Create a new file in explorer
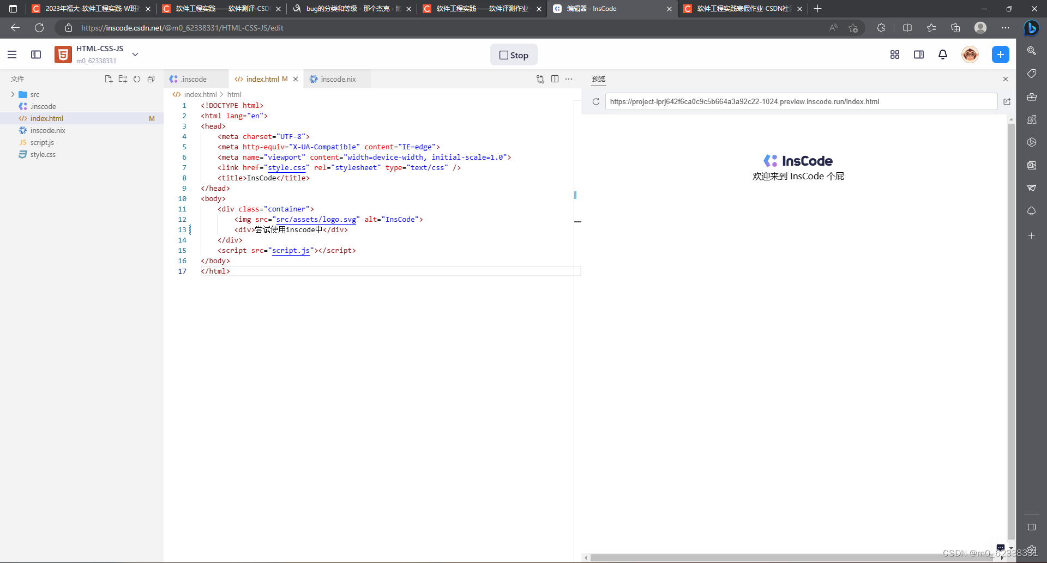1047x563 pixels. [x=109, y=79]
